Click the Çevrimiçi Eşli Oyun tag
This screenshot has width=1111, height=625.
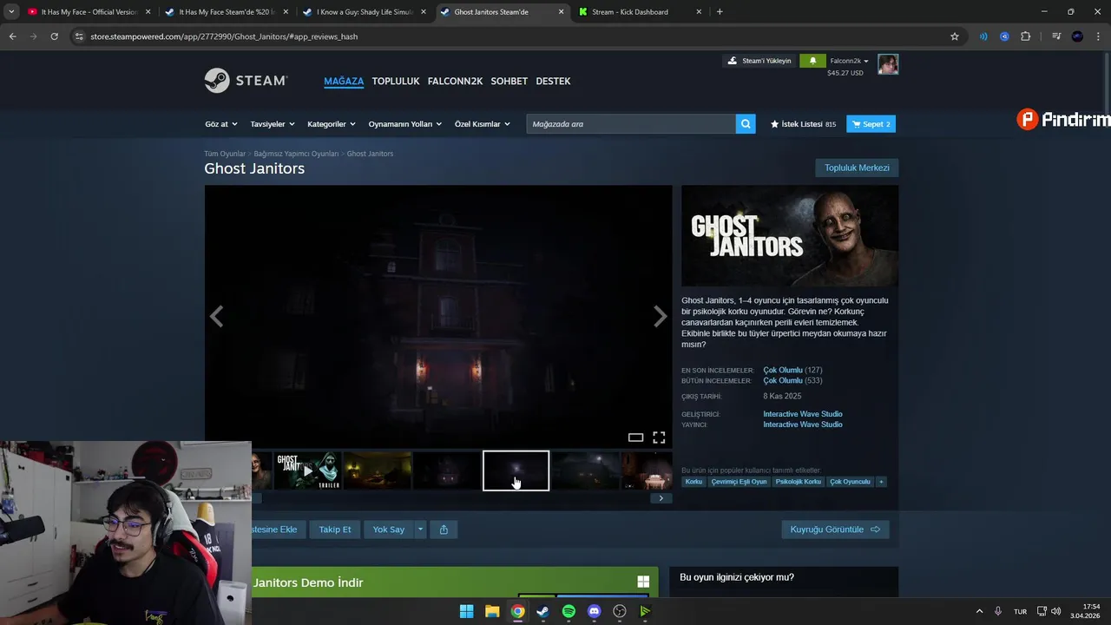[739, 482]
